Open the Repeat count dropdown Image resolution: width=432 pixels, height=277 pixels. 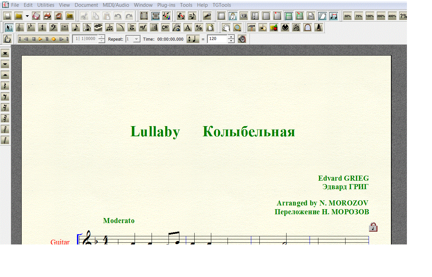point(137,39)
